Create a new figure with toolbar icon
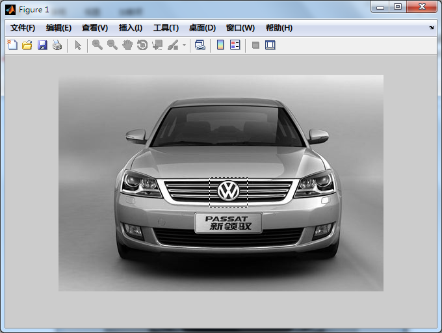This screenshot has height=333, width=442. pyautogui.click(x=12, y=45)
